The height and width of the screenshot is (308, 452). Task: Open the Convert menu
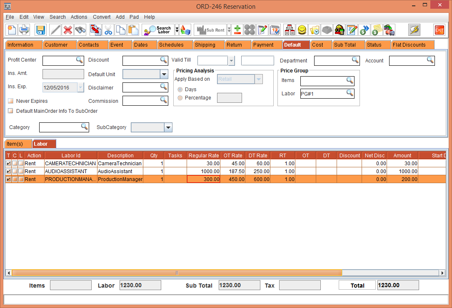pos(102,17)
